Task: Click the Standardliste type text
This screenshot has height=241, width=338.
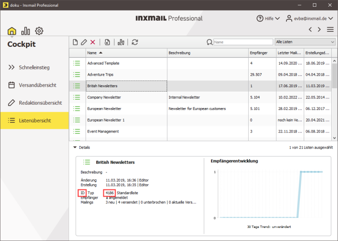Action: coord(127,193)
